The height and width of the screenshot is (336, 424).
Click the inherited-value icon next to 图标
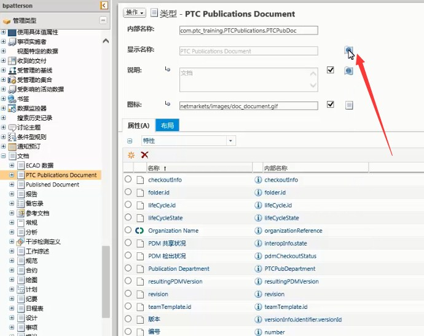168,103
